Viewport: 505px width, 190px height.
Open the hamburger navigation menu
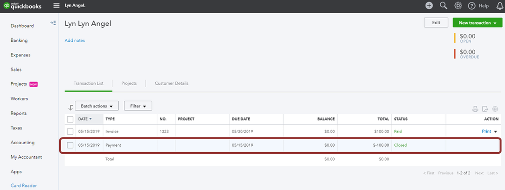click(56, 6)
